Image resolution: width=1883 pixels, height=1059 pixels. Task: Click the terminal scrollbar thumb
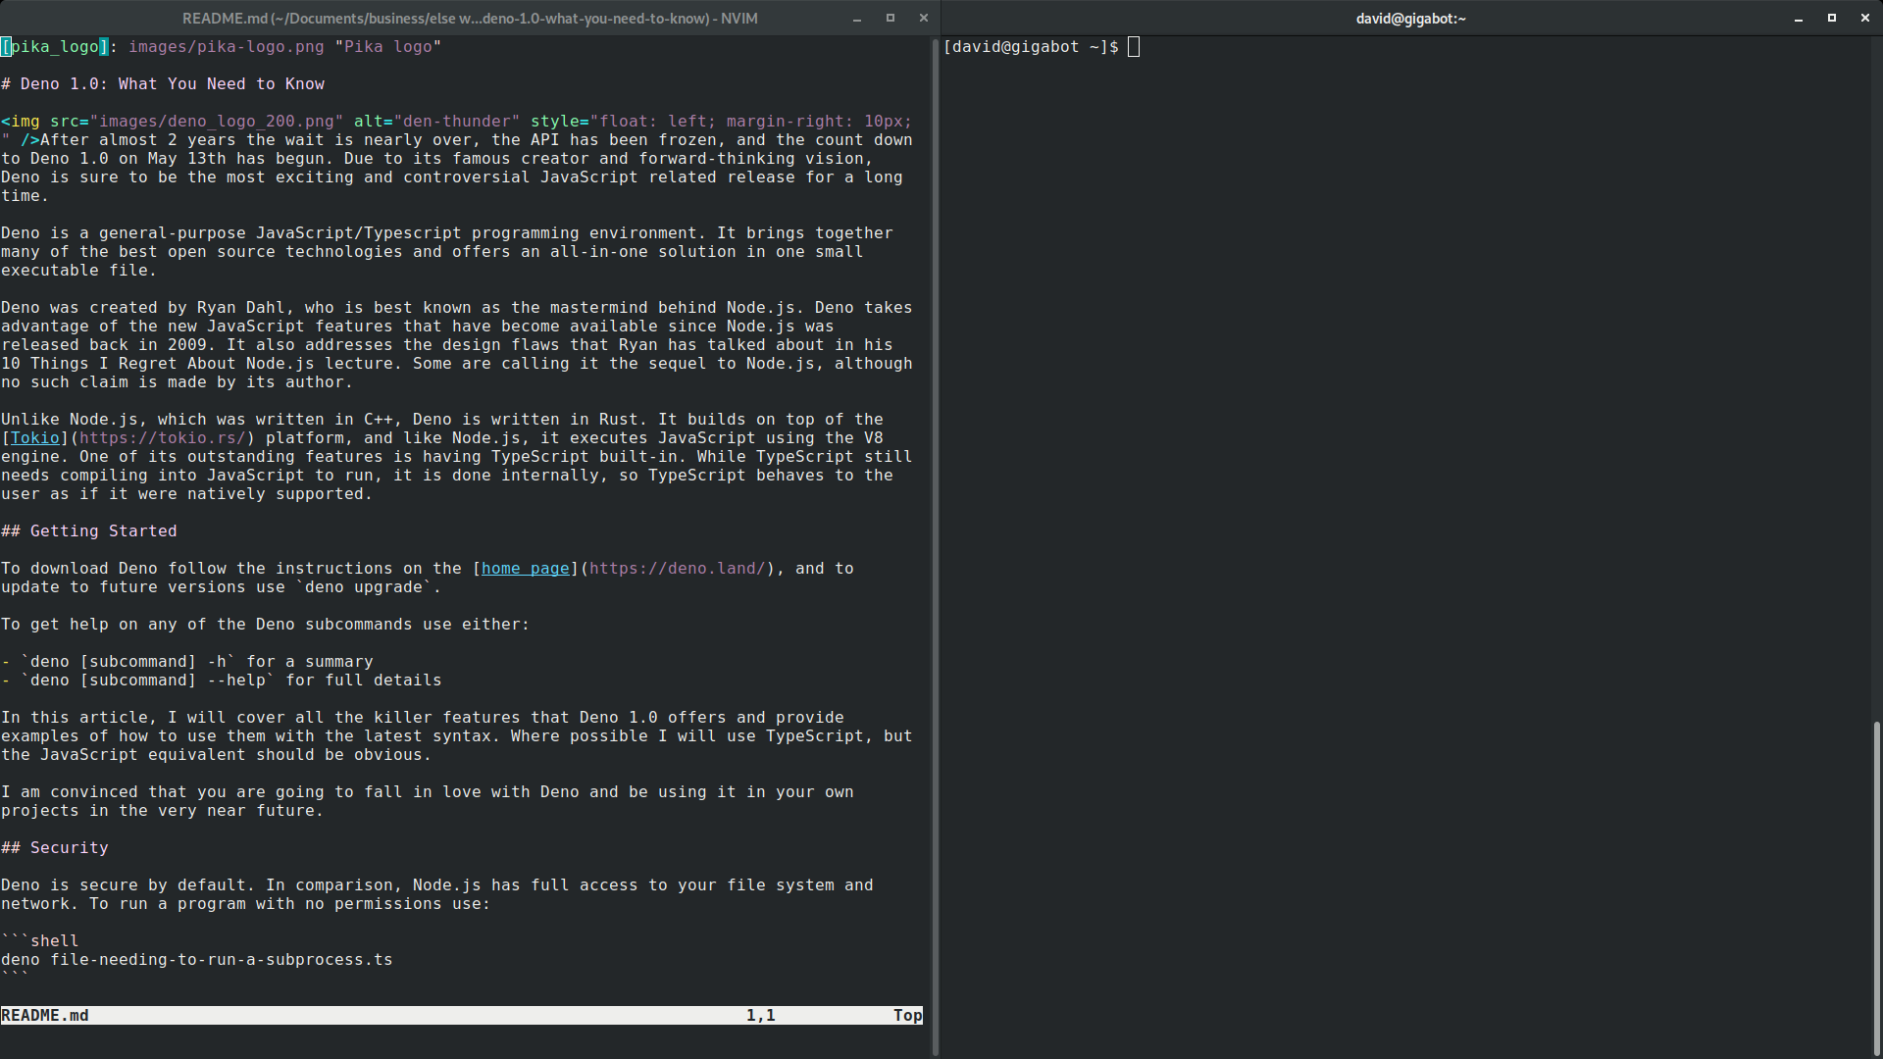pyautogui.click(x=1876, y=887)
